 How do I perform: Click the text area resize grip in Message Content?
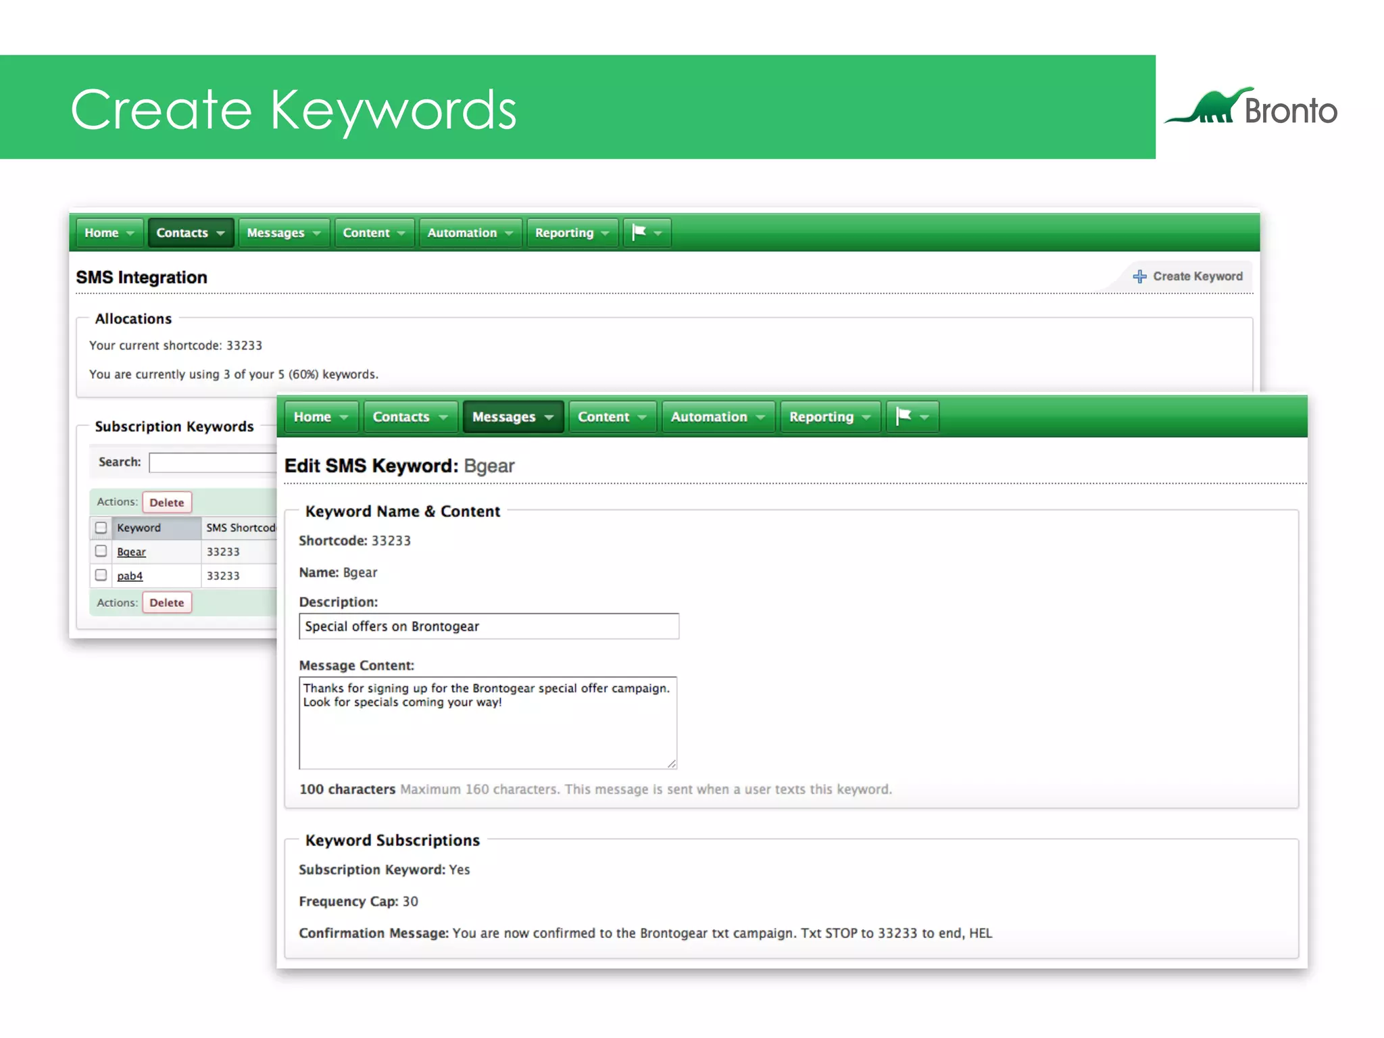click(x=671, y=763)
